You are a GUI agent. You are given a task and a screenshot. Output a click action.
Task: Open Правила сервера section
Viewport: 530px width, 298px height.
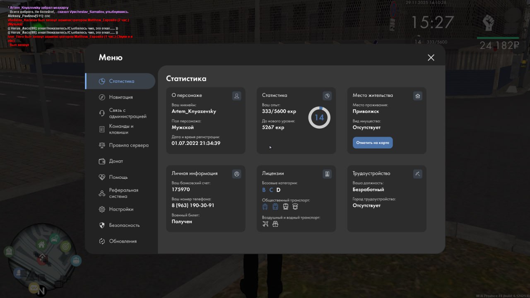pyautogui.click(x=120, y=145)
